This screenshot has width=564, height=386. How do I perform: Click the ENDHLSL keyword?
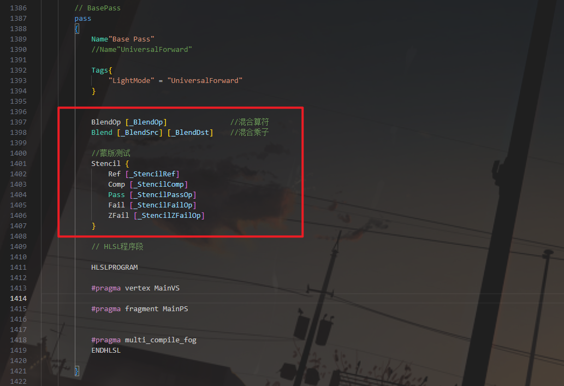106,351
